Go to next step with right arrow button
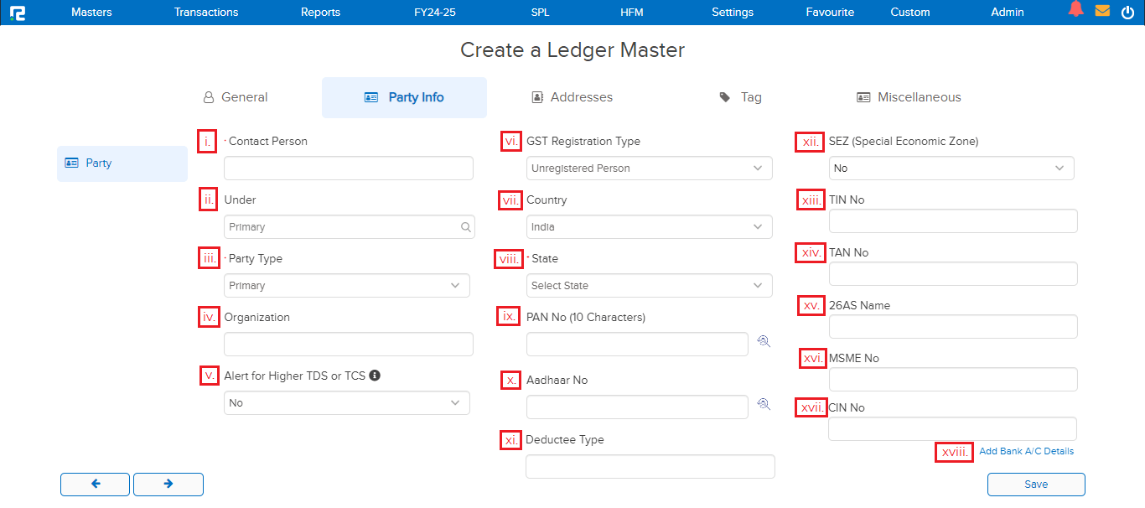Viewport: 1145px width, 508px height. (168, 484)
